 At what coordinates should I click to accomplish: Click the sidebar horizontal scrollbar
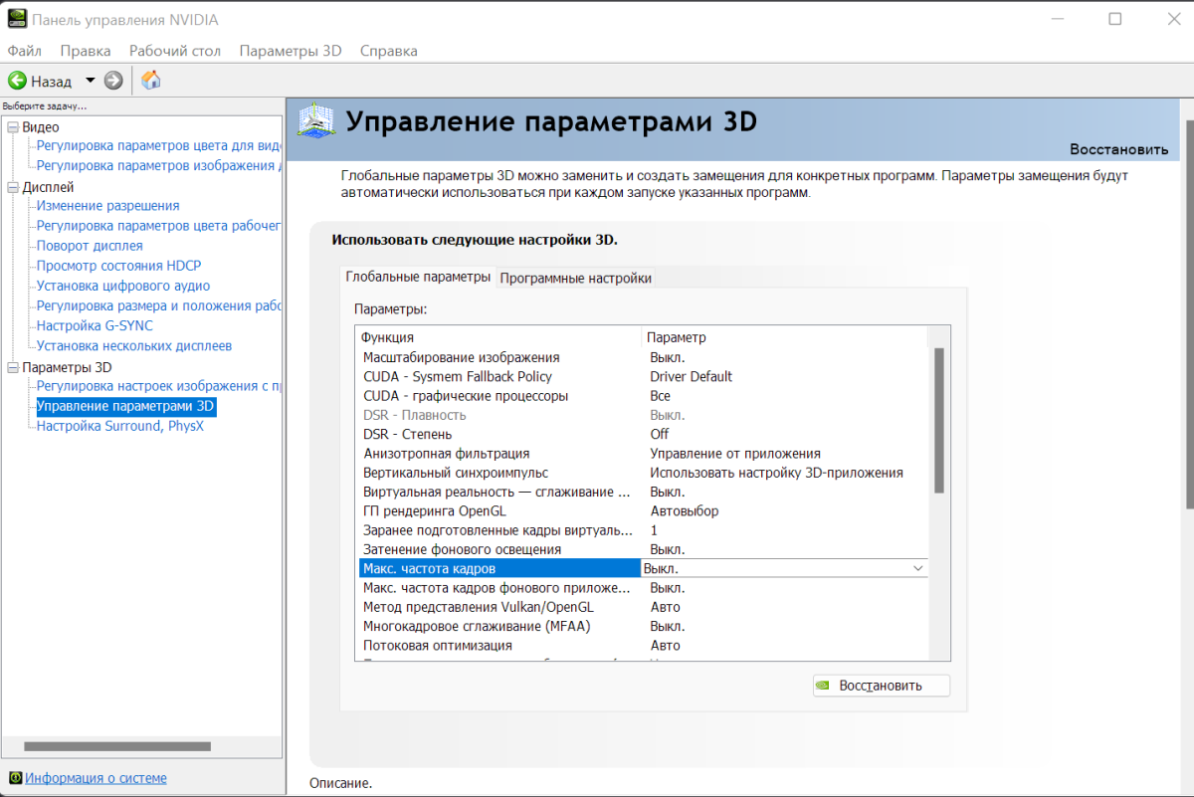[x=117, y=746]
